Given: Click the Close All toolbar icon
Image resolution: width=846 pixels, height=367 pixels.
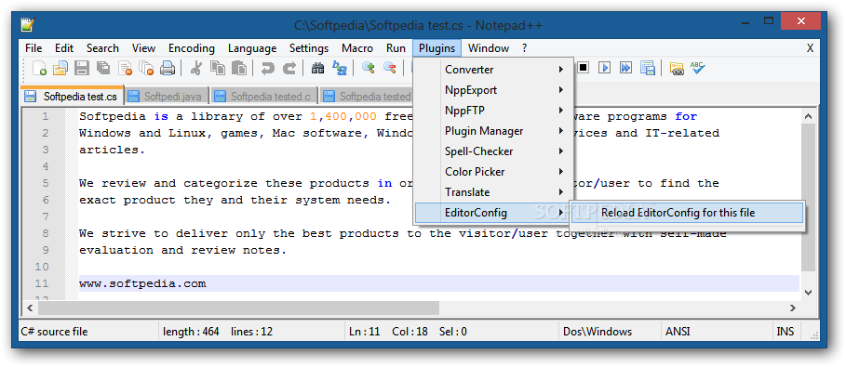Looking at the screenshot, I should [x=146, y=68].
